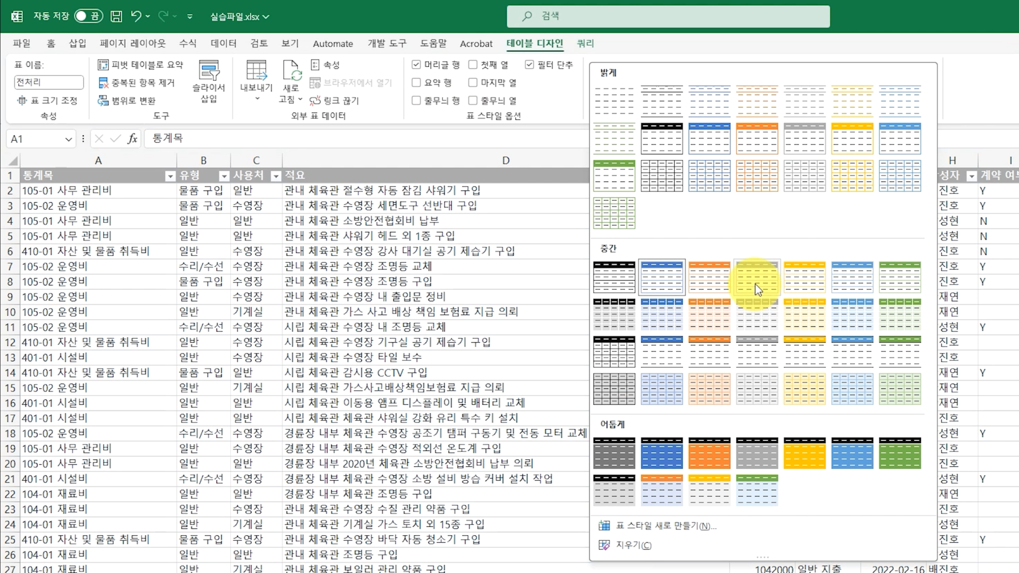Toggle the AutoSave (자동 저장) switch
Image resolution: width=1019 pixels, height=573 pixels.
point(88,16)
